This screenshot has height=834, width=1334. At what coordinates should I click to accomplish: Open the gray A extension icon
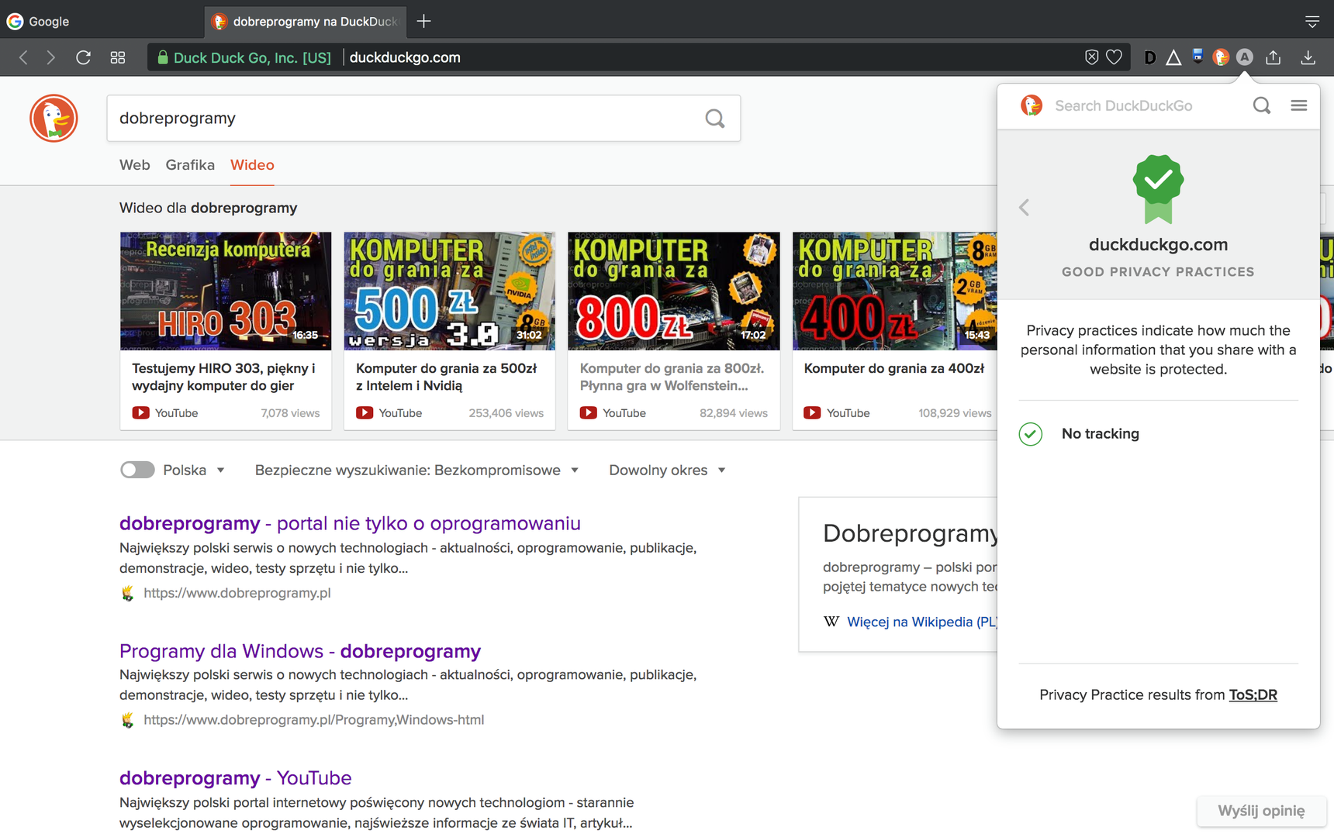point(1245,57)
